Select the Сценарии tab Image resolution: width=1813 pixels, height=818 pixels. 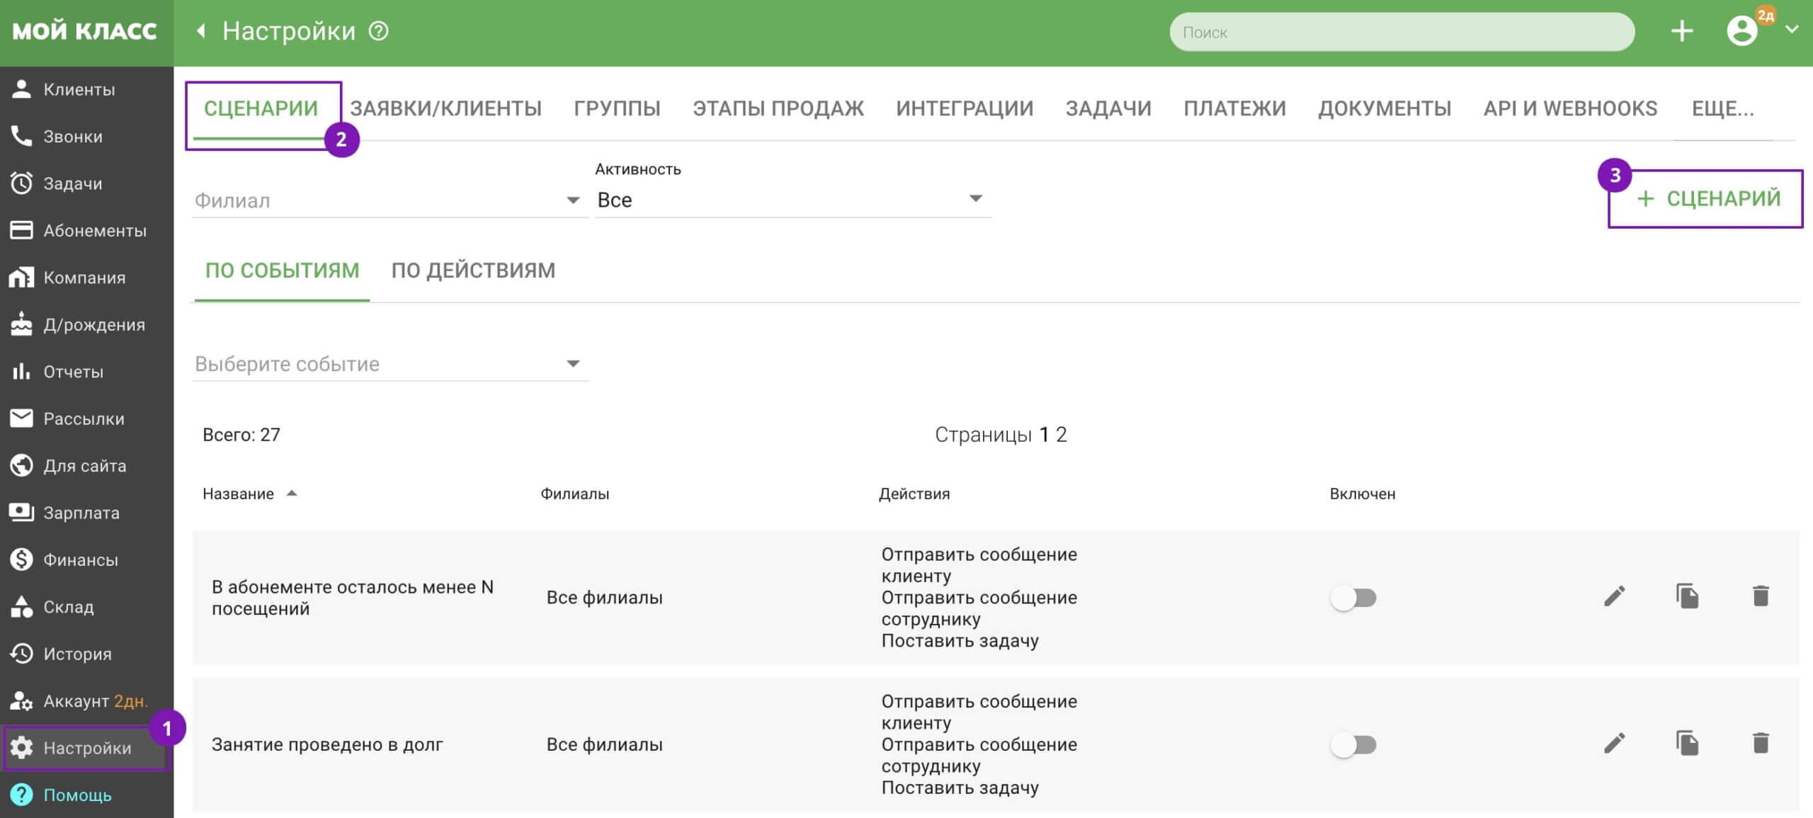click(x=261, y=108)
